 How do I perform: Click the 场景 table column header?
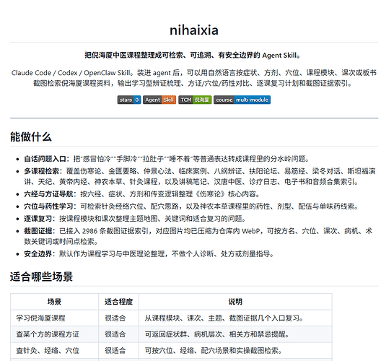[54, 302]
